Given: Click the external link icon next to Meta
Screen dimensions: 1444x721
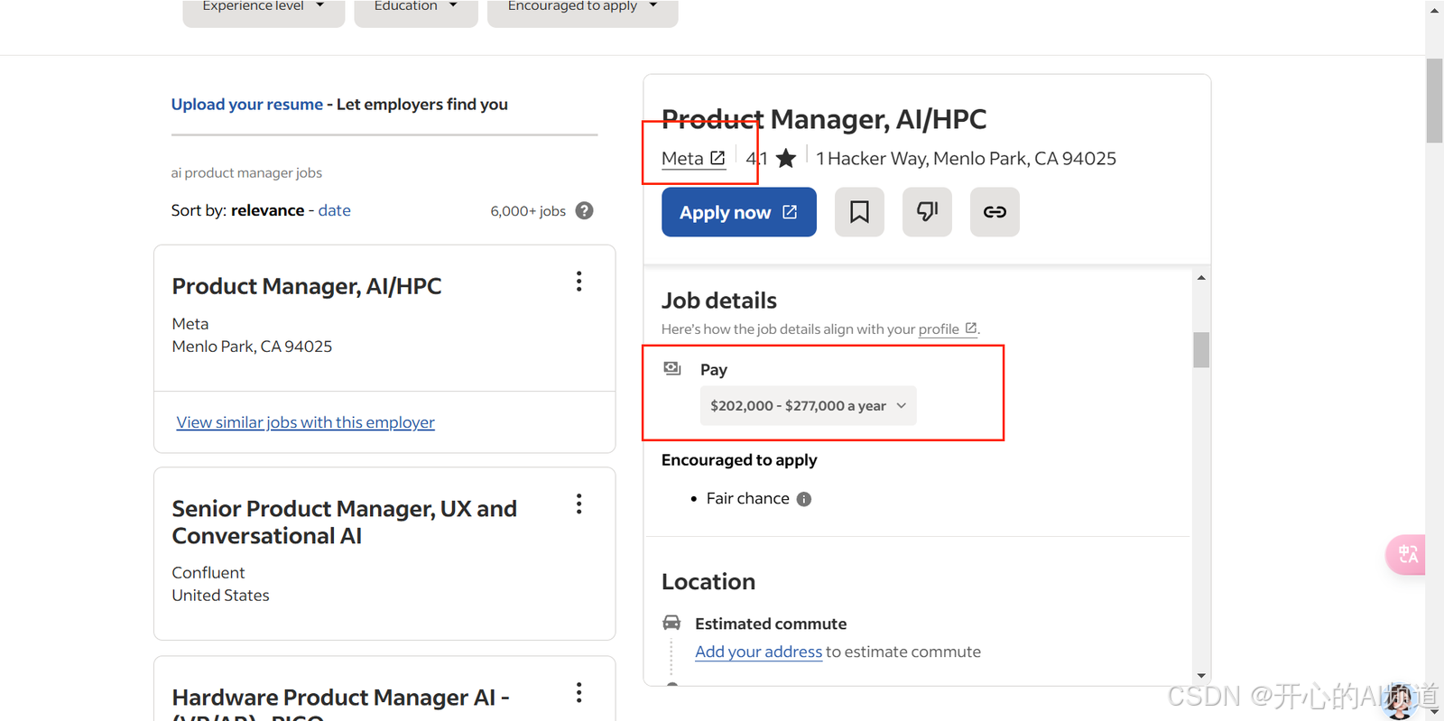Looking at the screenshot, I should [x=717, y=158].
